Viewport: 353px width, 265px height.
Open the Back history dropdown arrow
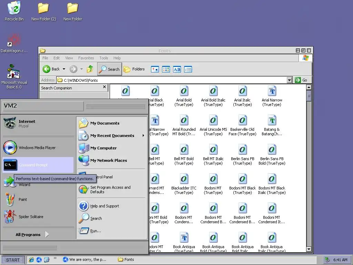click(x=64, y=69)
